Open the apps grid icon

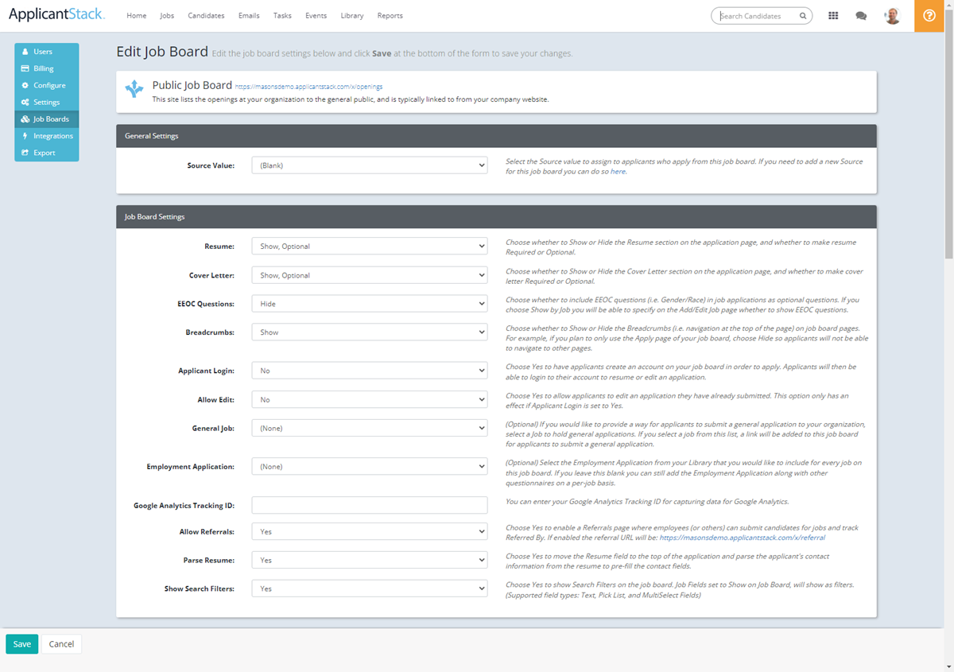click(833, 15)
